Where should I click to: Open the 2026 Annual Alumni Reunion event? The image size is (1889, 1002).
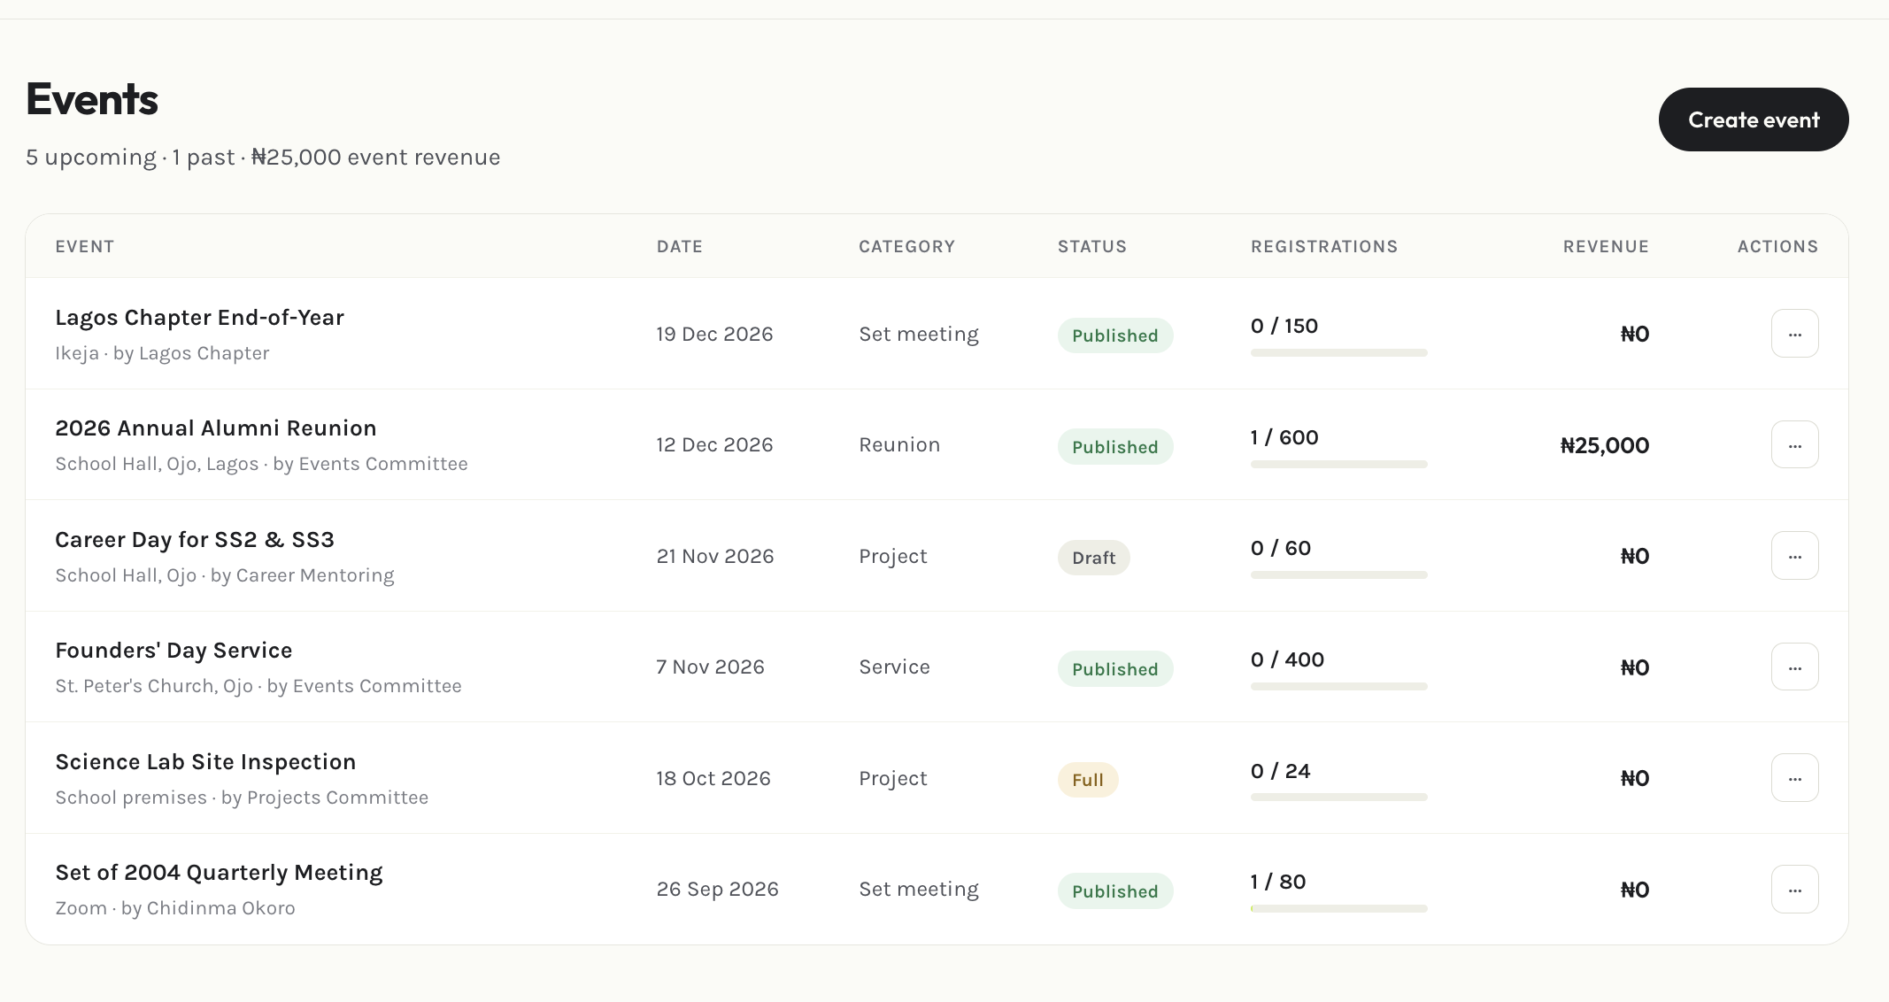point(216,428)
